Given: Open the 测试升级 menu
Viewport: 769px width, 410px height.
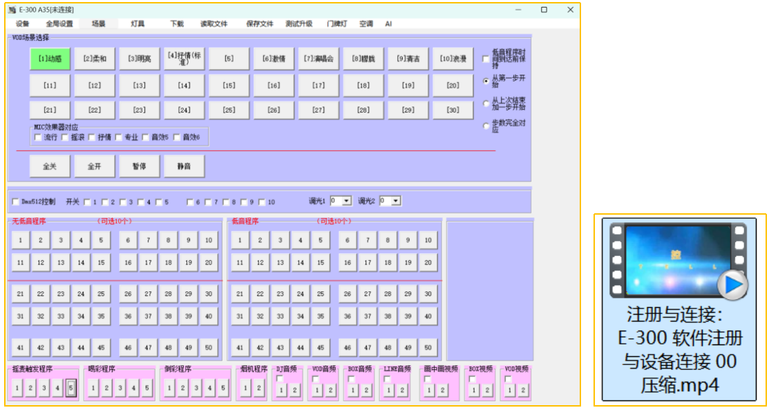Looking at the screenshot, I should 298,23.
